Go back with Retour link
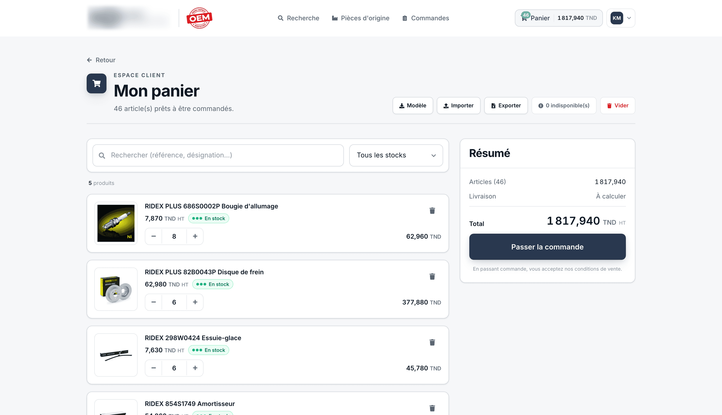The image size is (722, 415). tap(101, 60)
